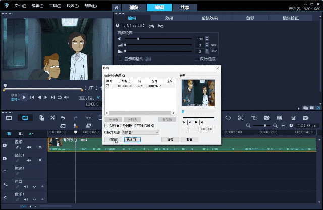Click the Scan button in scenes dialog
The width and height of the screenshot is (323, 210).
click(113, 139)
